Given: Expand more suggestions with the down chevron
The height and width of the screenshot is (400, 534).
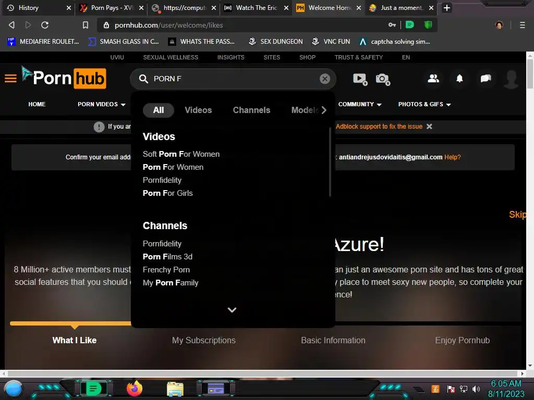Looking at the screenshot, I should (232, 310).
